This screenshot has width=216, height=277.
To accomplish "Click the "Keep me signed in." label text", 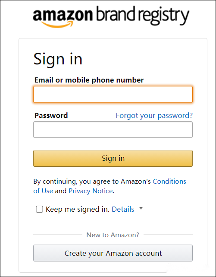I will coord(78,209).
